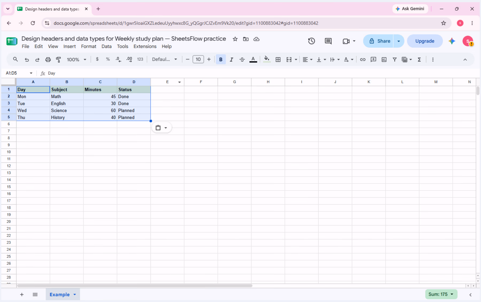
Task: Open version history clock icon
Action: [311, 41]
